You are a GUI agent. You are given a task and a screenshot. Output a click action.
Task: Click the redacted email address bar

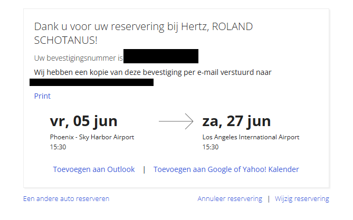[x=91, y=82]
